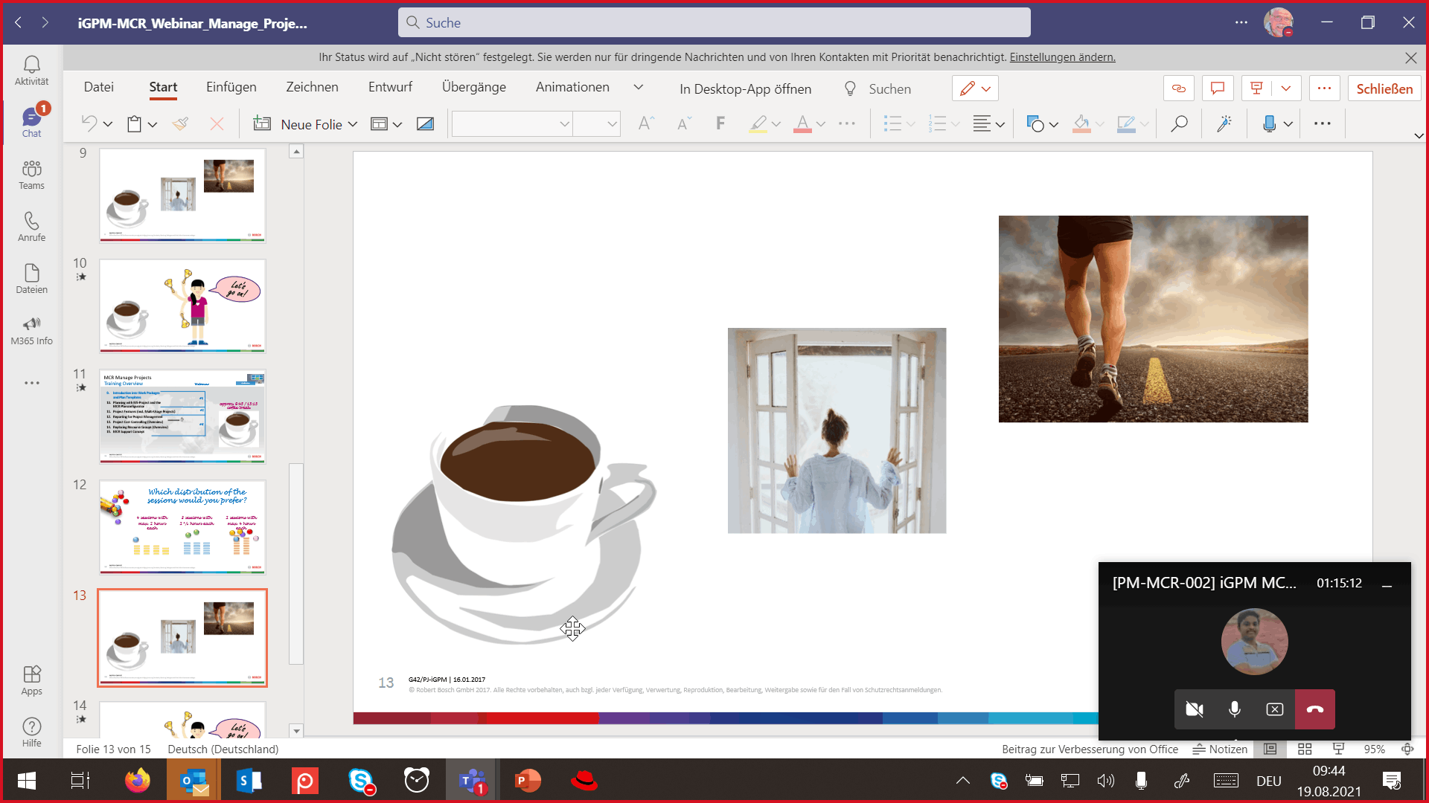The height and width of the screenshot is (803, 1429).
Task: Expand the Animationen dropdown in ribbon
Action: (639, 88)
